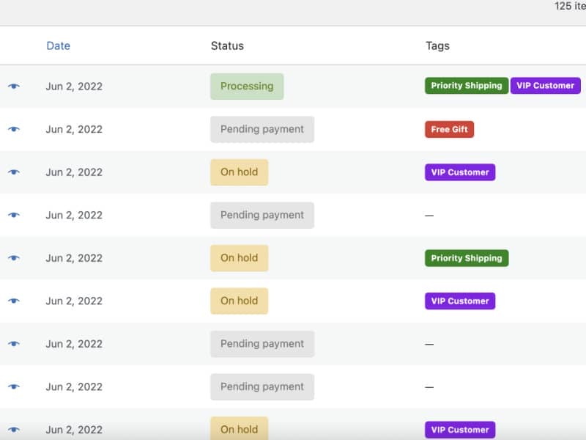Select On hold status in third row
This screenshot has width=586, height=440.
pos(239,172)
